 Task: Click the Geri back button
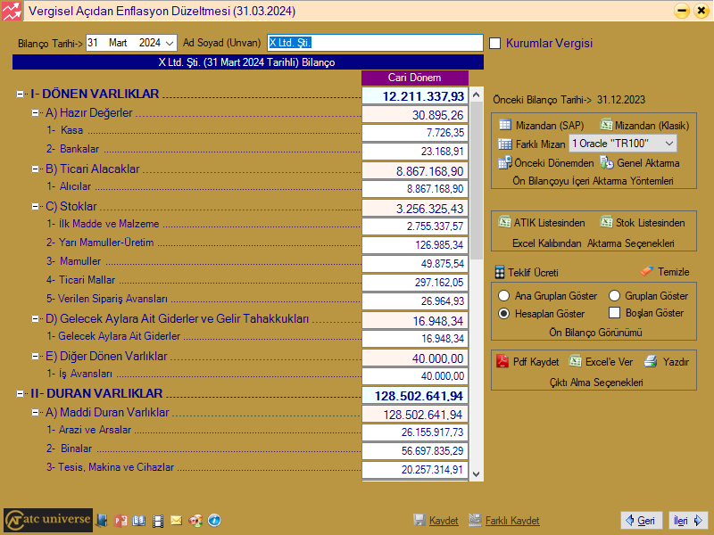tap(641, 520)
